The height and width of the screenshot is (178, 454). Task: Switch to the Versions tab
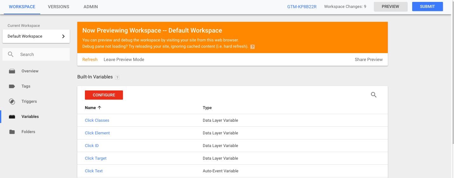point(59,7)
